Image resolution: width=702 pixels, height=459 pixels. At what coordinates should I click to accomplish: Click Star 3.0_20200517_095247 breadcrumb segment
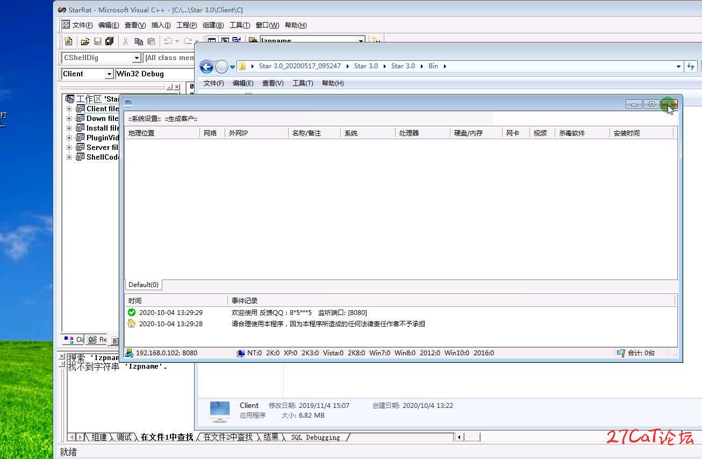point(300,66)
